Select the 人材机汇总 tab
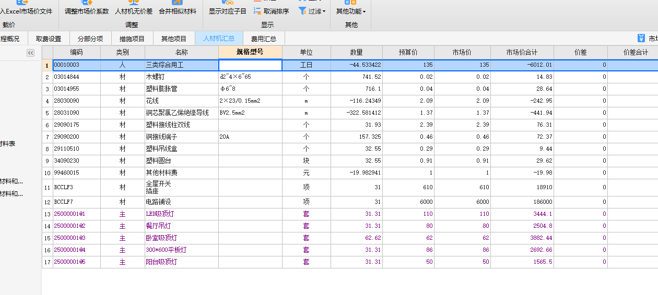 [x=219, y=39]
